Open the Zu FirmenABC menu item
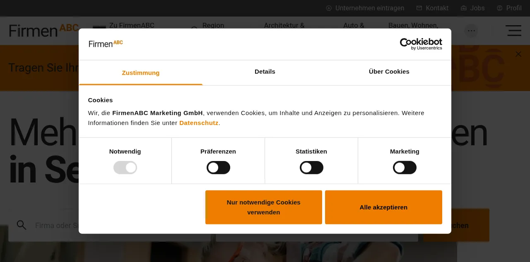Viewport: 530px width, 262px height. point(132,26)
